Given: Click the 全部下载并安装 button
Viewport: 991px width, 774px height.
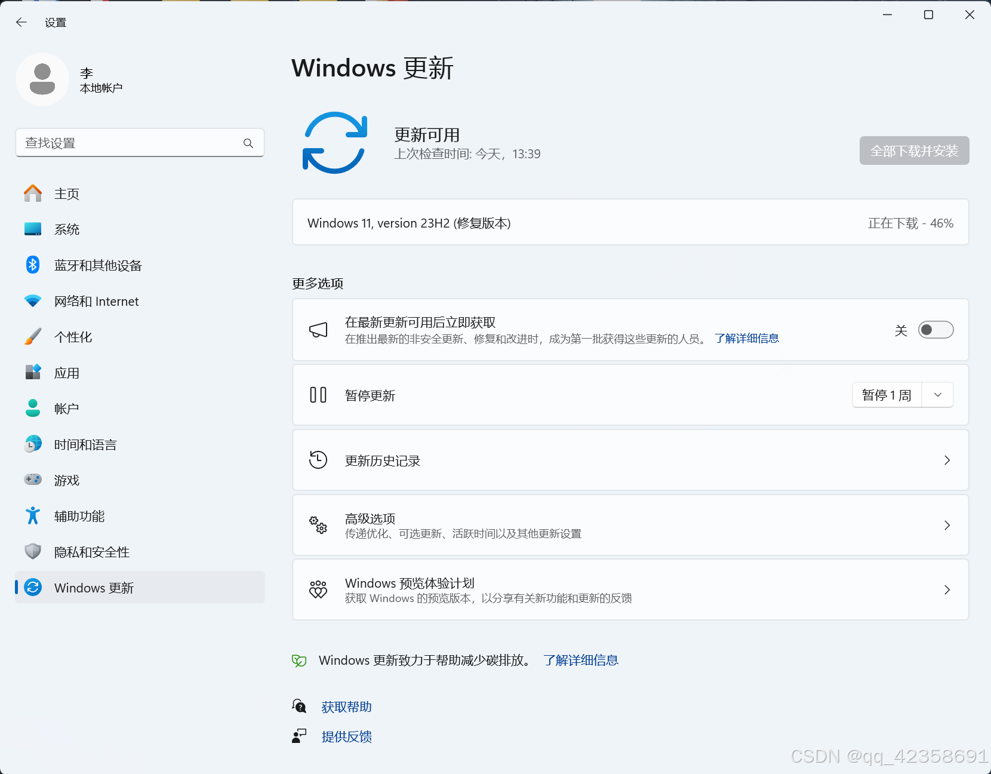Looking at the screenshot, I should tap(914, 150).
